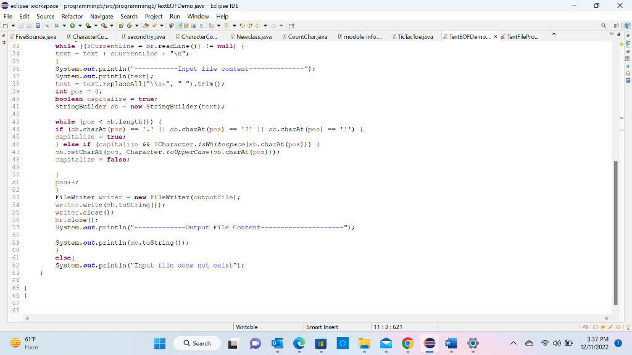Expand the Back navigation dropdown arrow
Image resolution: width=632 pixels, height=355 pixels.
coord(265,25)
